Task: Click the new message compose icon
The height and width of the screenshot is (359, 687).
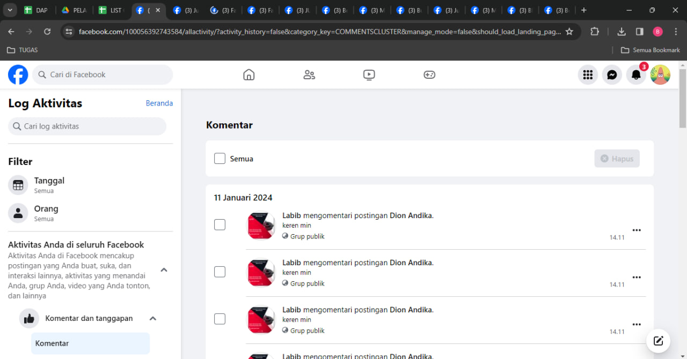Action: pos(659,341)
